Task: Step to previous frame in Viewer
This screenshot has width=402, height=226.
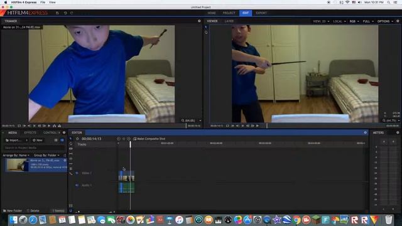Action: click(247, 126)
